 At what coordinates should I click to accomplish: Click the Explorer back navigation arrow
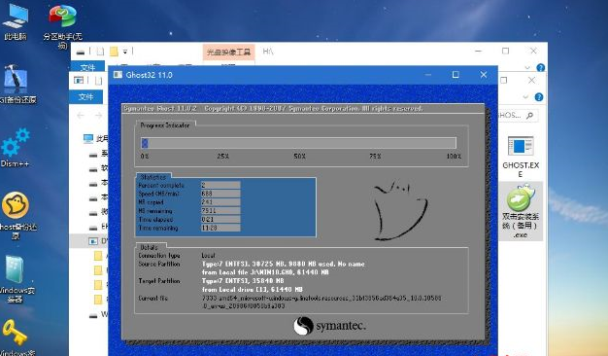point(81,116)
